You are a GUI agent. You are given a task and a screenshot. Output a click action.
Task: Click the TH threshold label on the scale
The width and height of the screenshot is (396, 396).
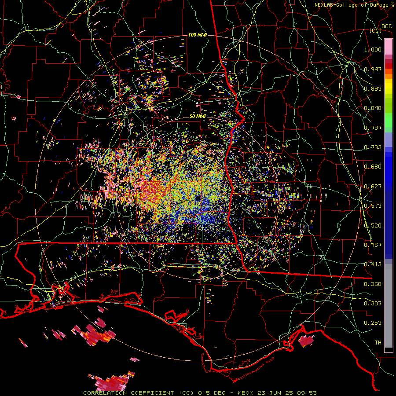(x=378, y=343)
